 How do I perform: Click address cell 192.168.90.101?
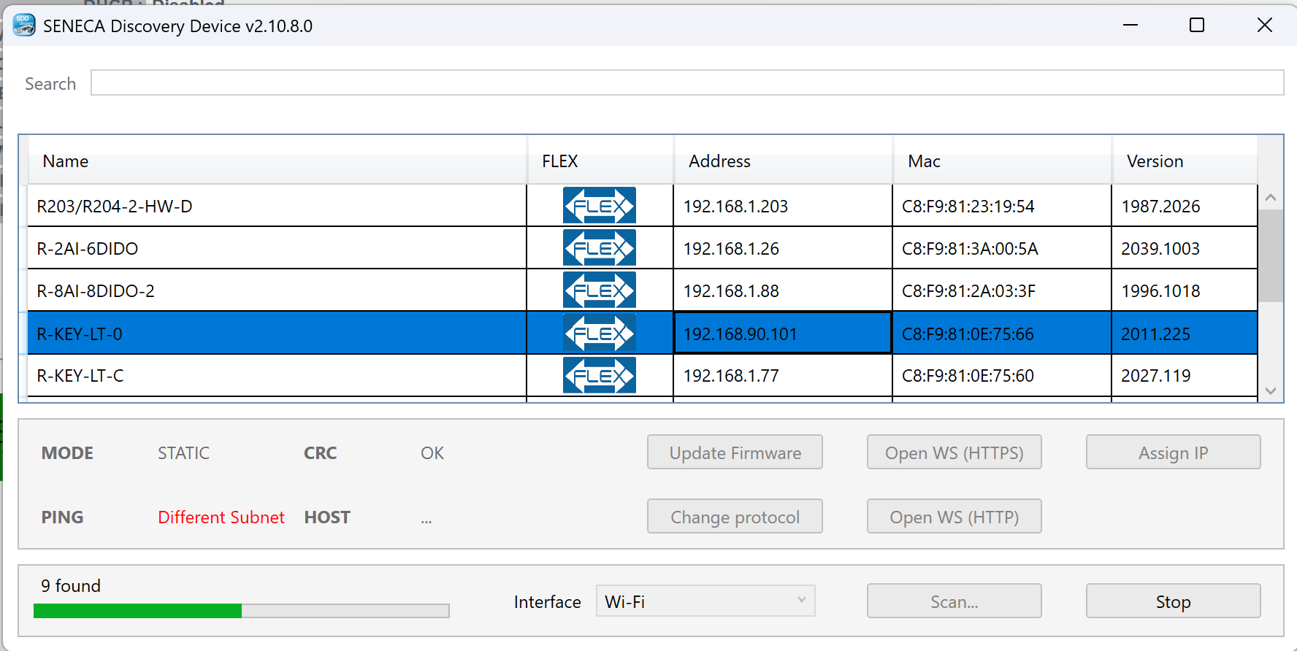[783, 334]
